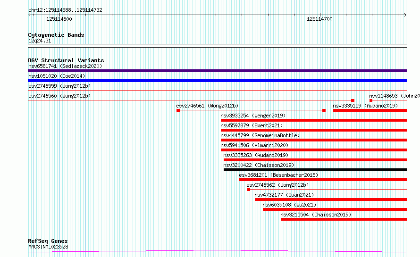
Task: Click the ruler's left arrow end
Action: [x=29, y=15]
